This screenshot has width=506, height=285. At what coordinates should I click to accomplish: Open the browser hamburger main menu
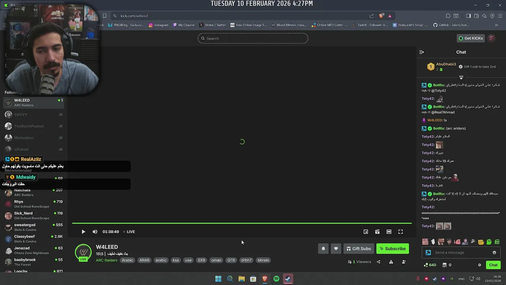click(500, 16)
